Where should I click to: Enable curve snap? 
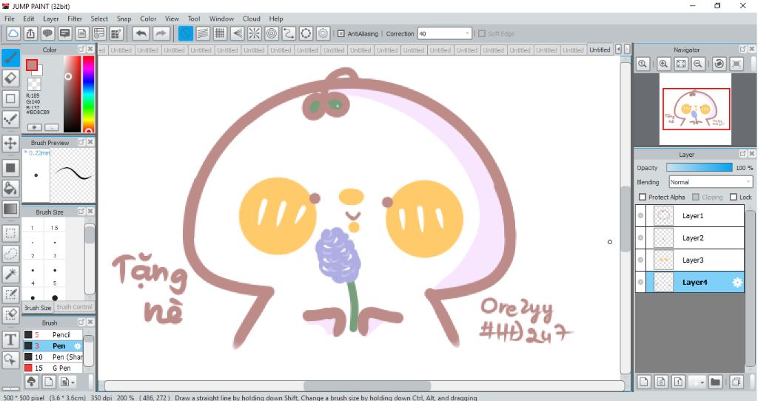coord(289,33)
